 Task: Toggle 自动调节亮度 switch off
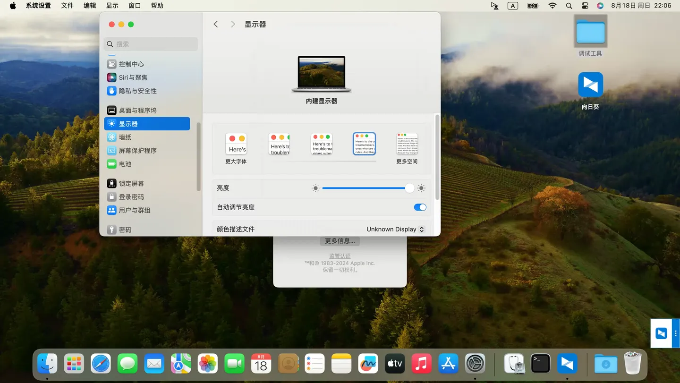click(x=419, y=207)
